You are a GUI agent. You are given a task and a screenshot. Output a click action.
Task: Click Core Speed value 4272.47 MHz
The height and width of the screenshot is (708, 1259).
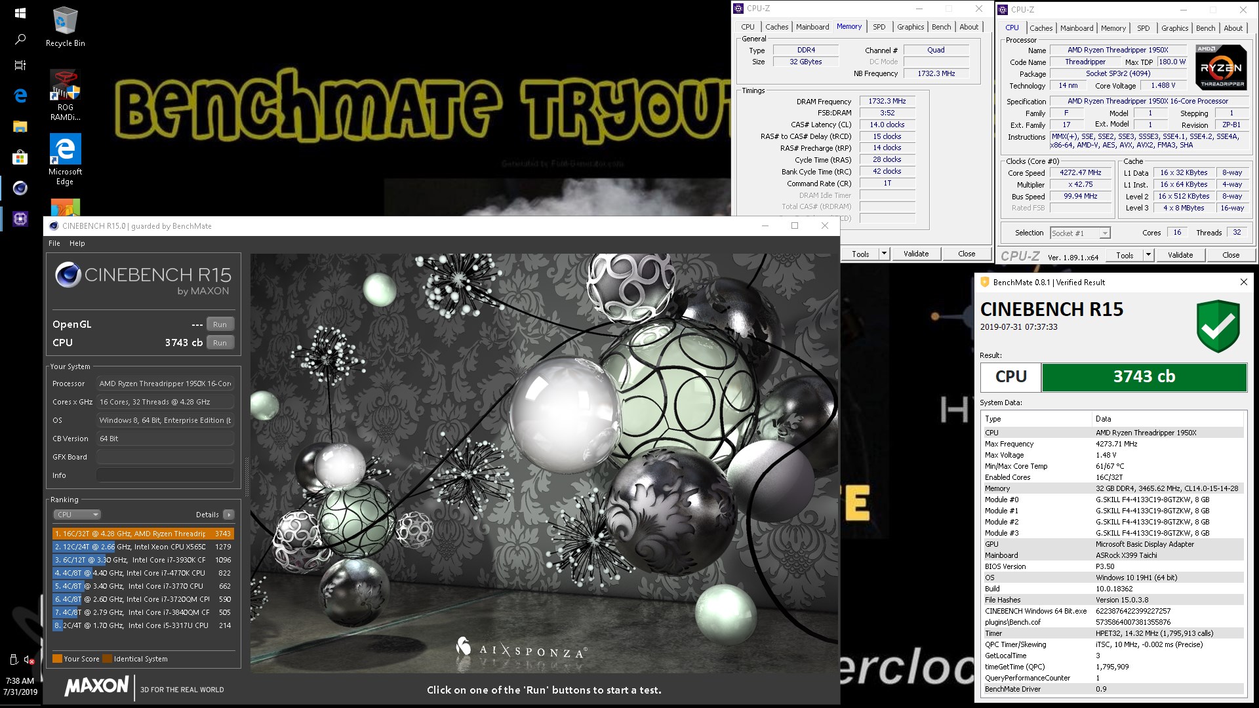click(x=1081, y=172)
